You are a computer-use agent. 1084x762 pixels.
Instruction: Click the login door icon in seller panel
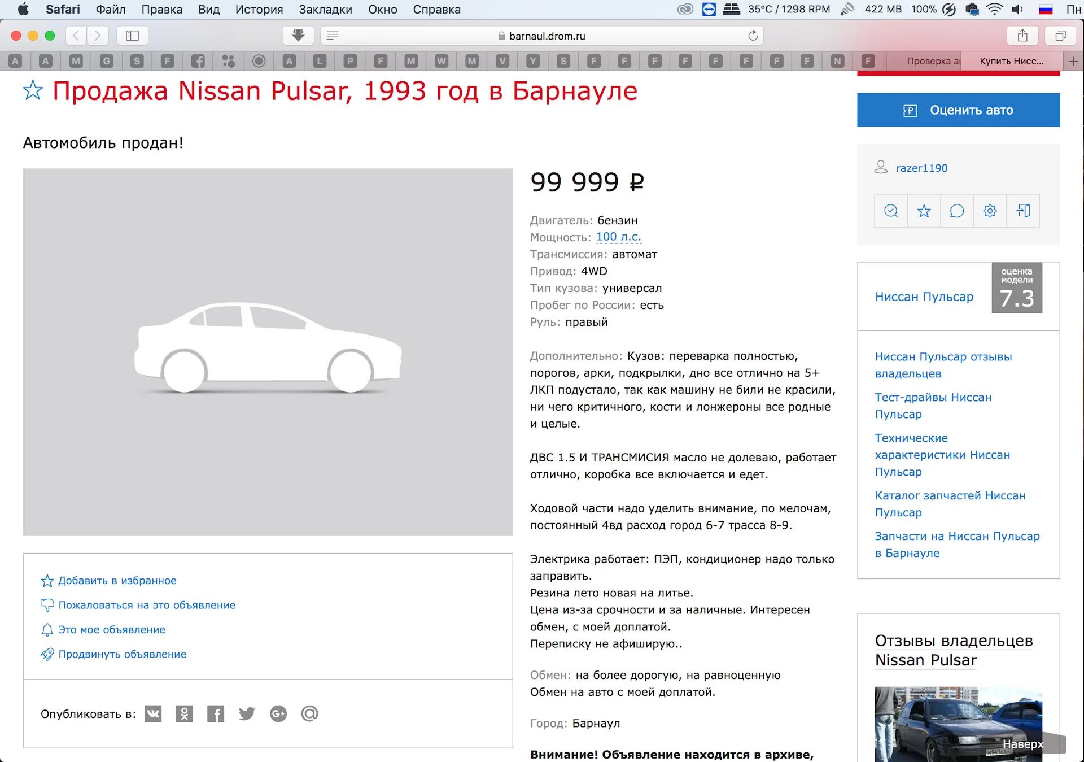[x=1023, y=211]
